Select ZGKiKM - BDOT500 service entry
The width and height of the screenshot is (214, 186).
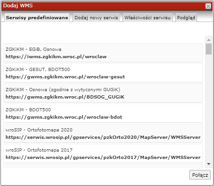click(x=103, y=113)
